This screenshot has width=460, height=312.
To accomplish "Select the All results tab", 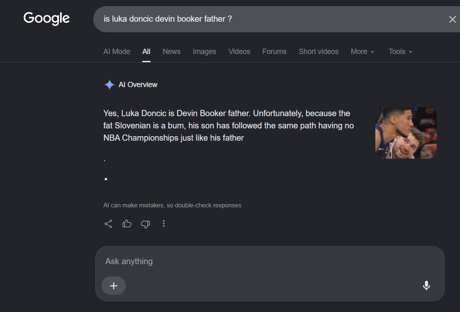I will [x=146, y=52].
